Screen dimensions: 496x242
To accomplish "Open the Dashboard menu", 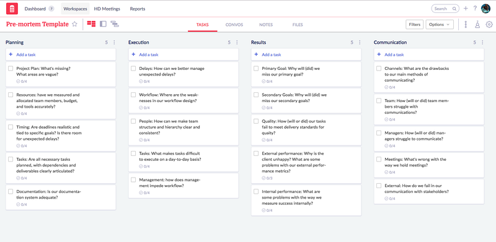I will click(x=35, y=9).
